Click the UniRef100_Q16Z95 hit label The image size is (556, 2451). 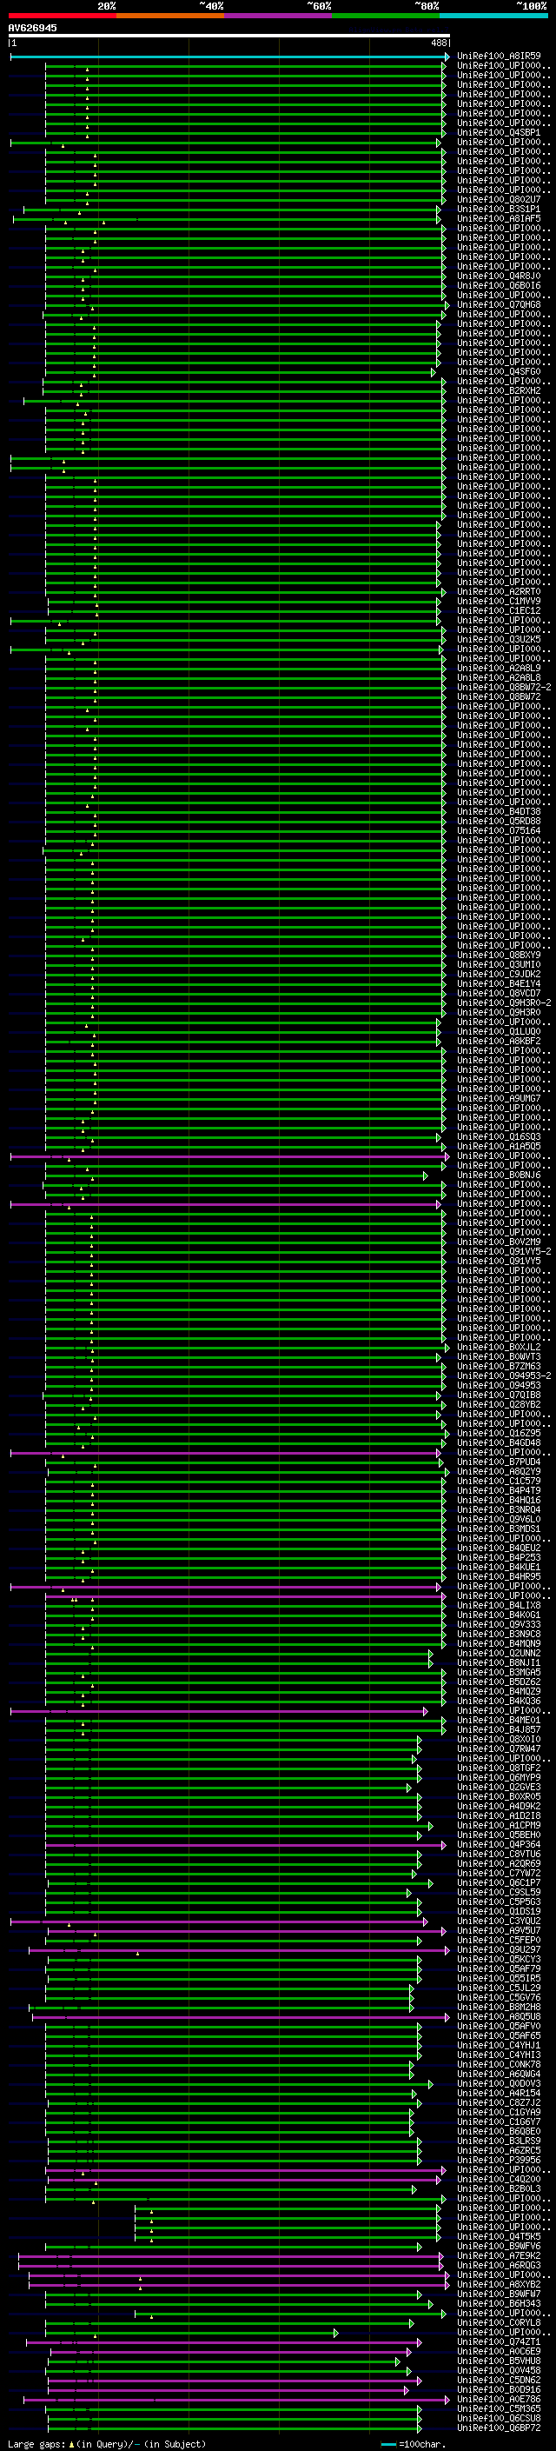499,1433
